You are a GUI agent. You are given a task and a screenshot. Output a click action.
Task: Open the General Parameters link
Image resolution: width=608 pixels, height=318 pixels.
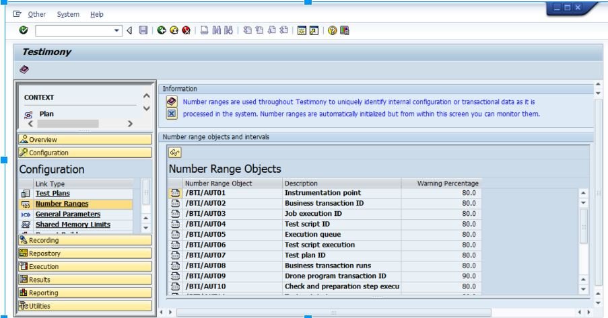(68, 214)
